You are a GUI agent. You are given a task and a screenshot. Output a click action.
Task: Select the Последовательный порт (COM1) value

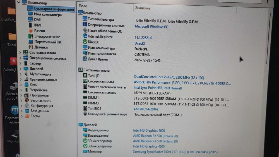157,115
